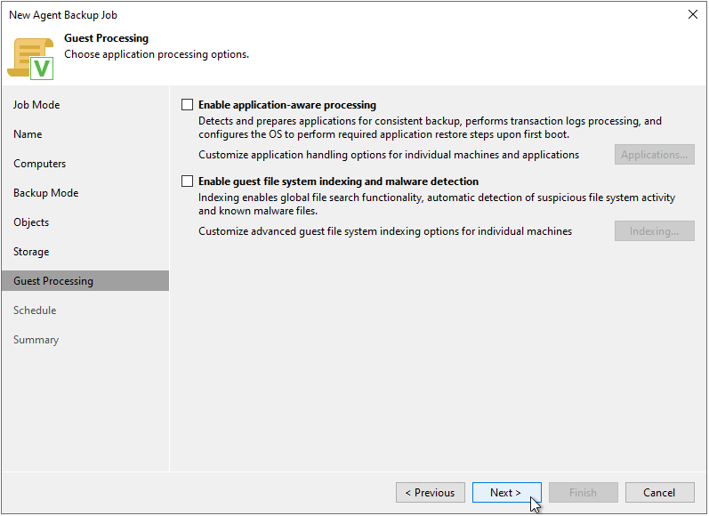Click the Indexing... button
The image size is (709, 516).
(x=654, y=231)
